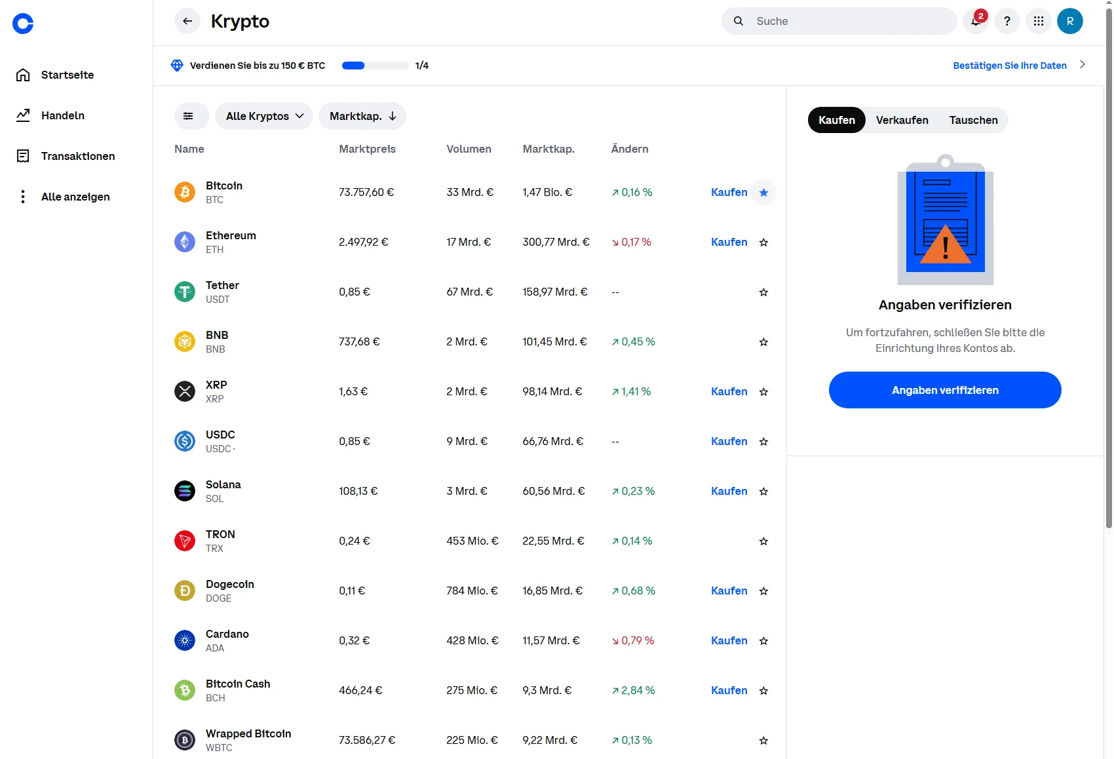Image resolution: width=1114 pixels, height=759 pixels.
Task: Click the TRON coin icon
Action: [185, 541]
